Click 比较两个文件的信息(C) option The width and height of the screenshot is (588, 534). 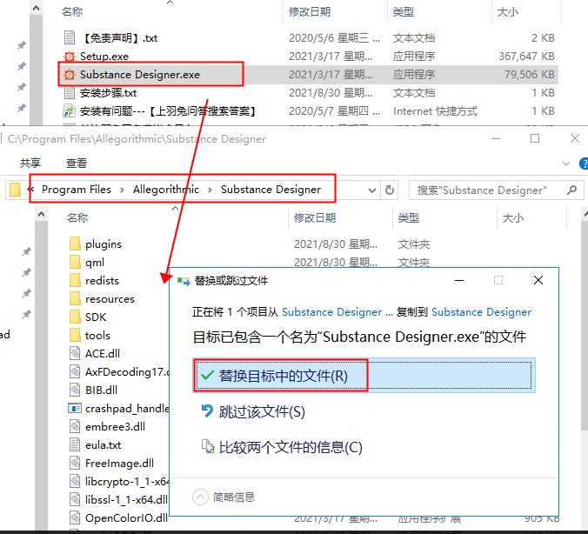[x=291, y=447]
